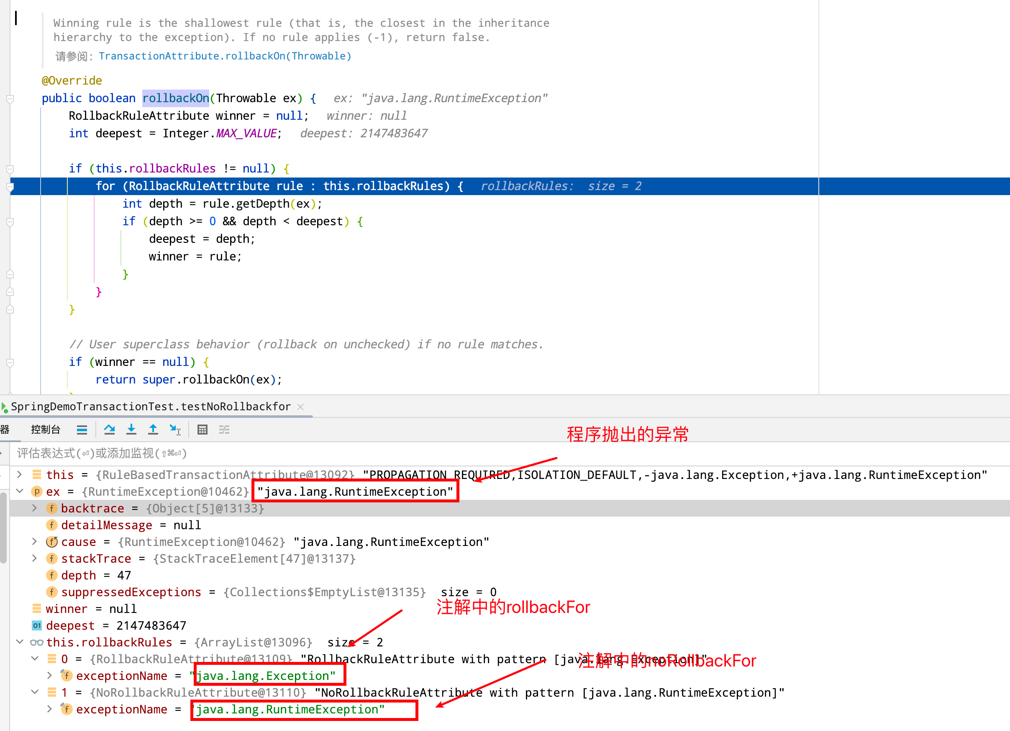Image resolution: width=1010 pixels, height=731 pixels.
Task: Click the Step Into down-arrow icon
Action: 131,430
